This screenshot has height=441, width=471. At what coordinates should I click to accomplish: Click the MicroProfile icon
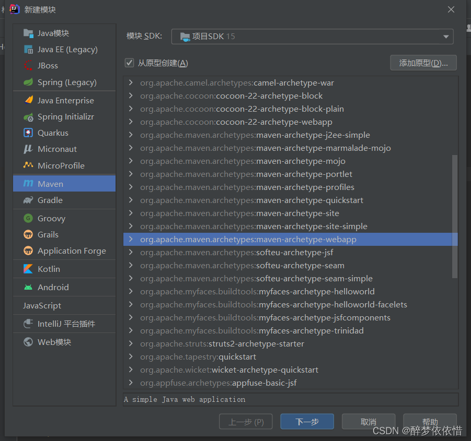click(x=28, y=165)
